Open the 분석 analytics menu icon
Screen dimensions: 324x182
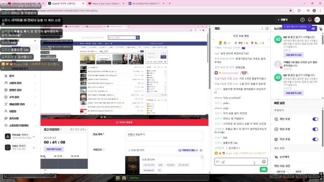pos(6,76)
